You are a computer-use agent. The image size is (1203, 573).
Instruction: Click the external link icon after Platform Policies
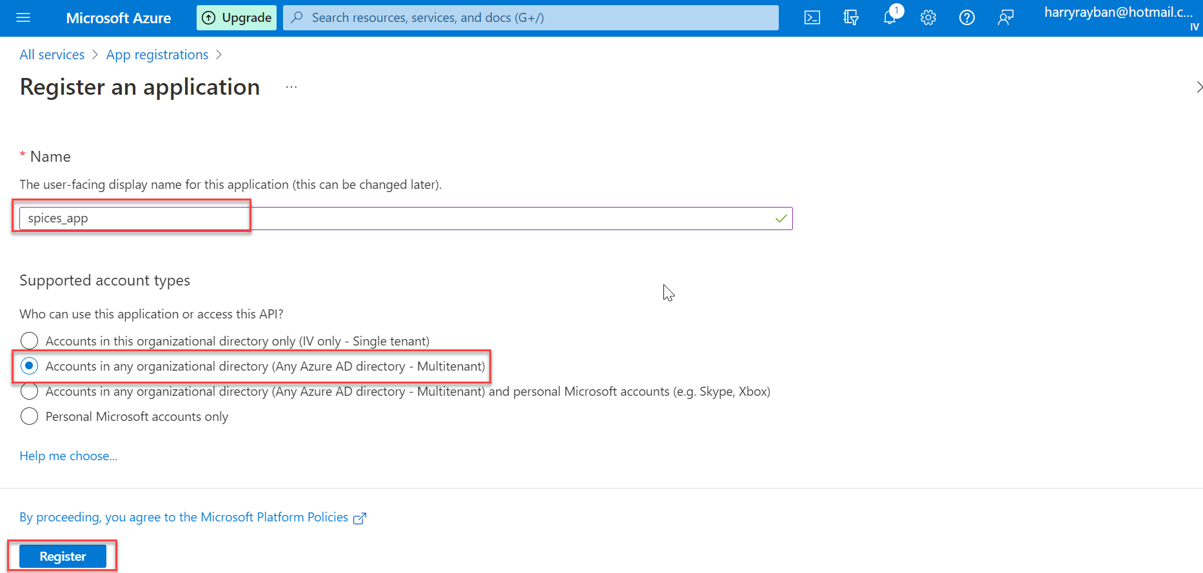coord(360,518)
